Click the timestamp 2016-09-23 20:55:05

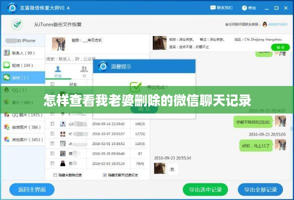[267, 134]
